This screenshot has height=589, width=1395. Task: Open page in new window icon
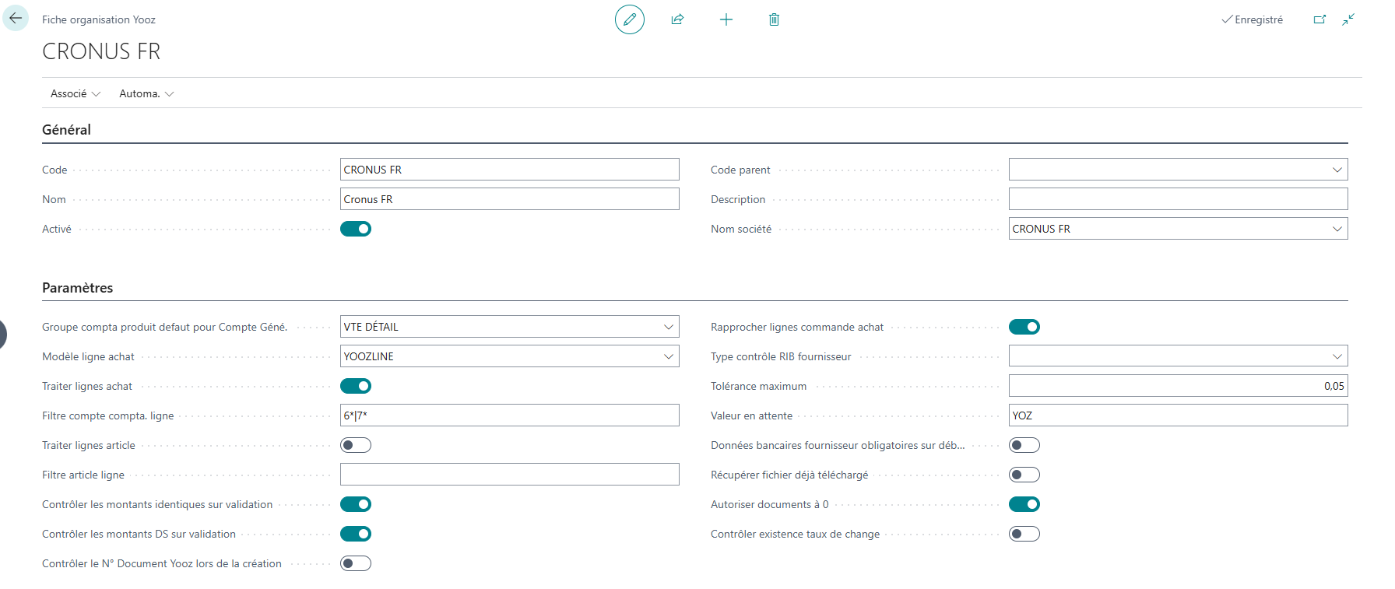(x=1319, y=19)
